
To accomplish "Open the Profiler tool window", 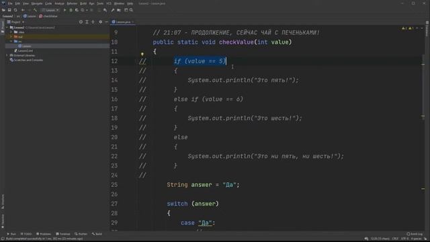I will point(81,234).
